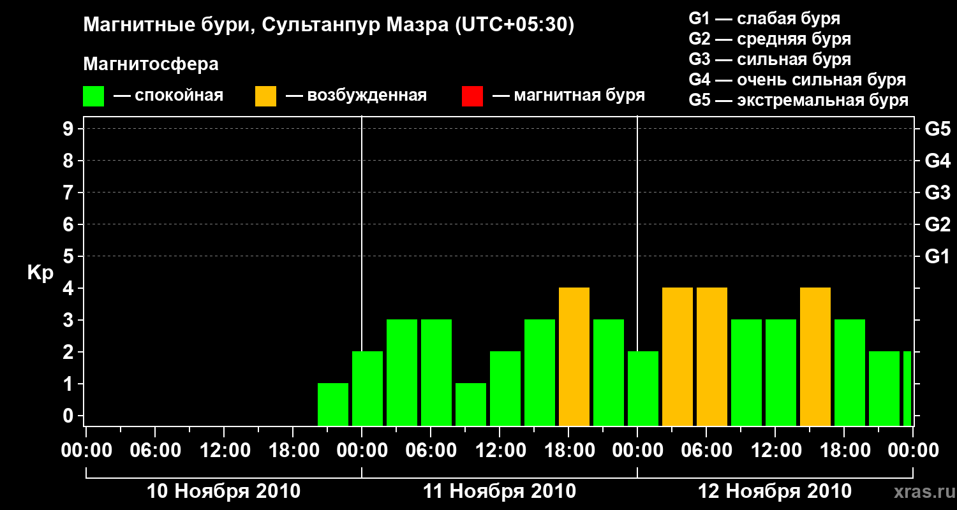
Task: Click the green Kp 2 bar at 21:00, 12 Ноября
Action: pyautogui.click(x=884, y=388)
